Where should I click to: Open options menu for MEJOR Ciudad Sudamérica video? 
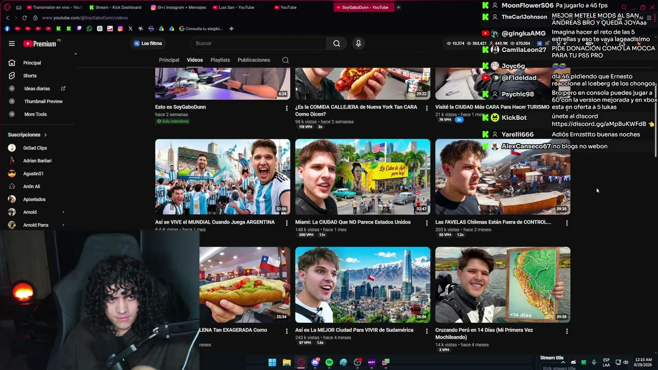tap(427, 331)
